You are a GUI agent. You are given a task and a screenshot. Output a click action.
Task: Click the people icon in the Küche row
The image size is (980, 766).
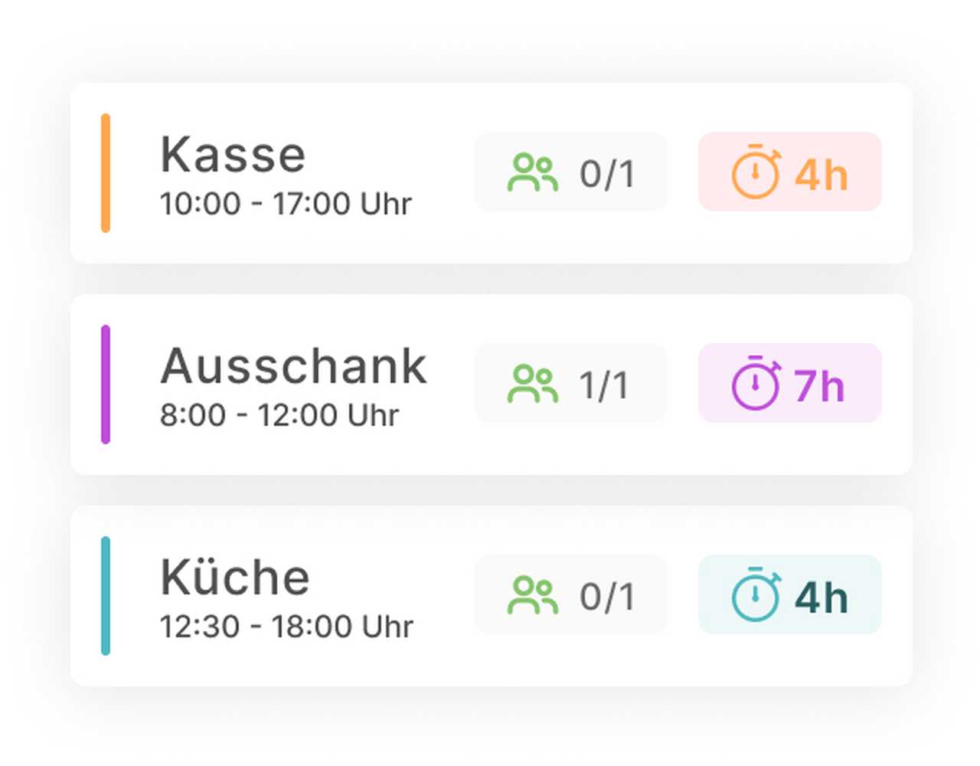[533, 595]
